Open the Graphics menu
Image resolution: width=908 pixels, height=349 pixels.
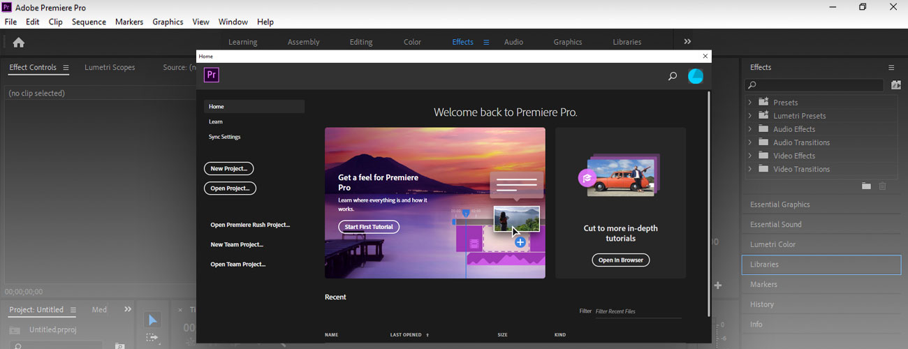pyautogui.click(x=168, y=22)
